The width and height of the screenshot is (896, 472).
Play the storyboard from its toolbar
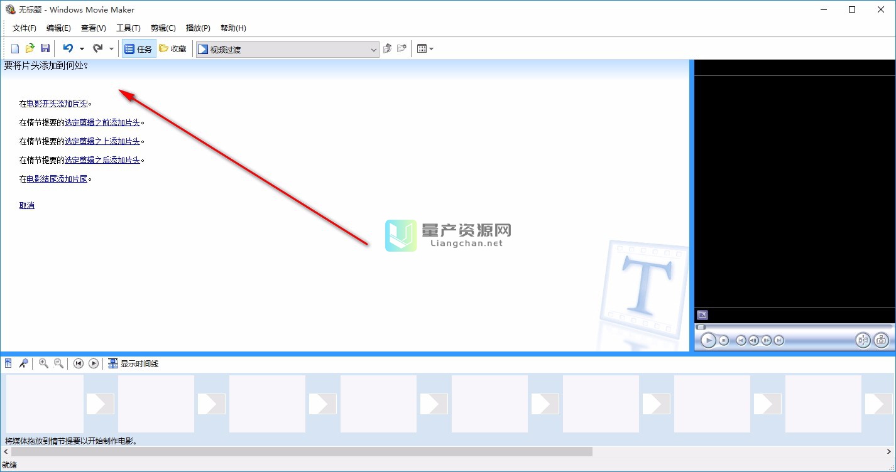94,363
